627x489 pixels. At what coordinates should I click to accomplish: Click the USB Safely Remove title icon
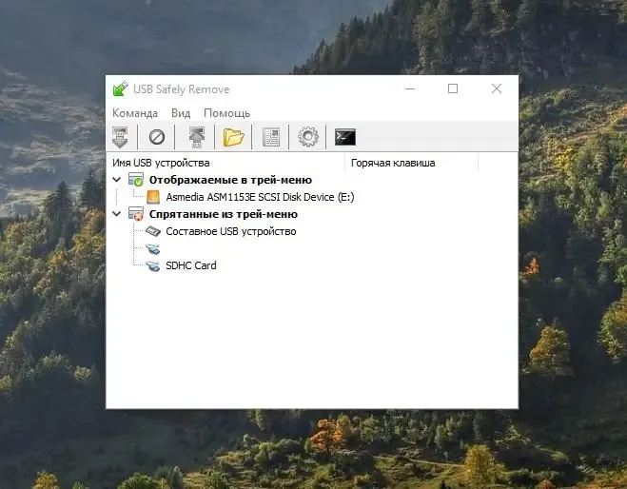coord(121,88)
